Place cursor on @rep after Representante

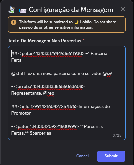click(x=49, y=93)
